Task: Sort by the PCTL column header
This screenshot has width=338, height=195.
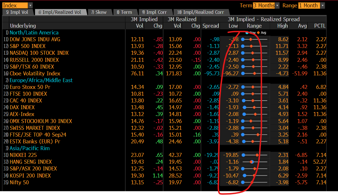Action: (x=320, y=26)
